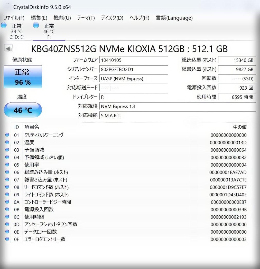Click the 正常 96 % health status button
Image resolution: width=260 pixels, height=269 pixels.
[x=23, y=77]
